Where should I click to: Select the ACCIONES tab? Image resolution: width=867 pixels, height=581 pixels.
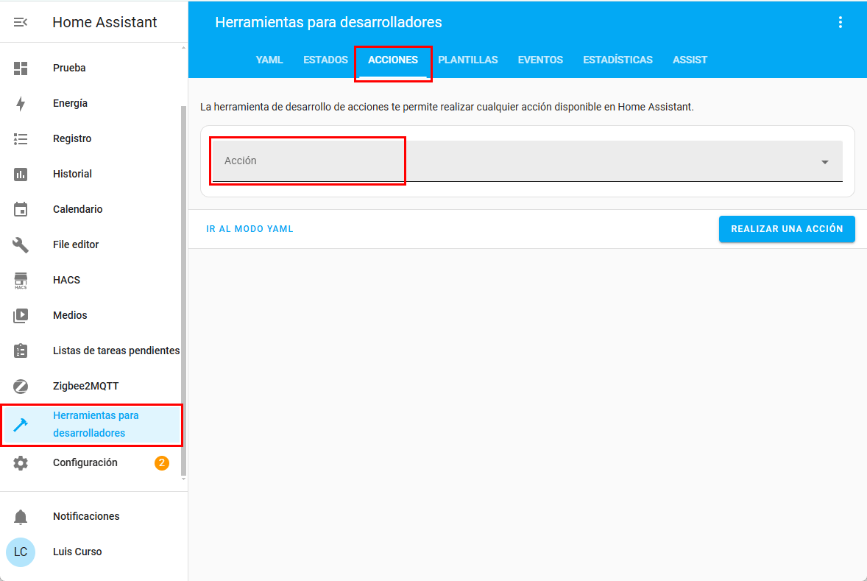[x=393, y=60]
